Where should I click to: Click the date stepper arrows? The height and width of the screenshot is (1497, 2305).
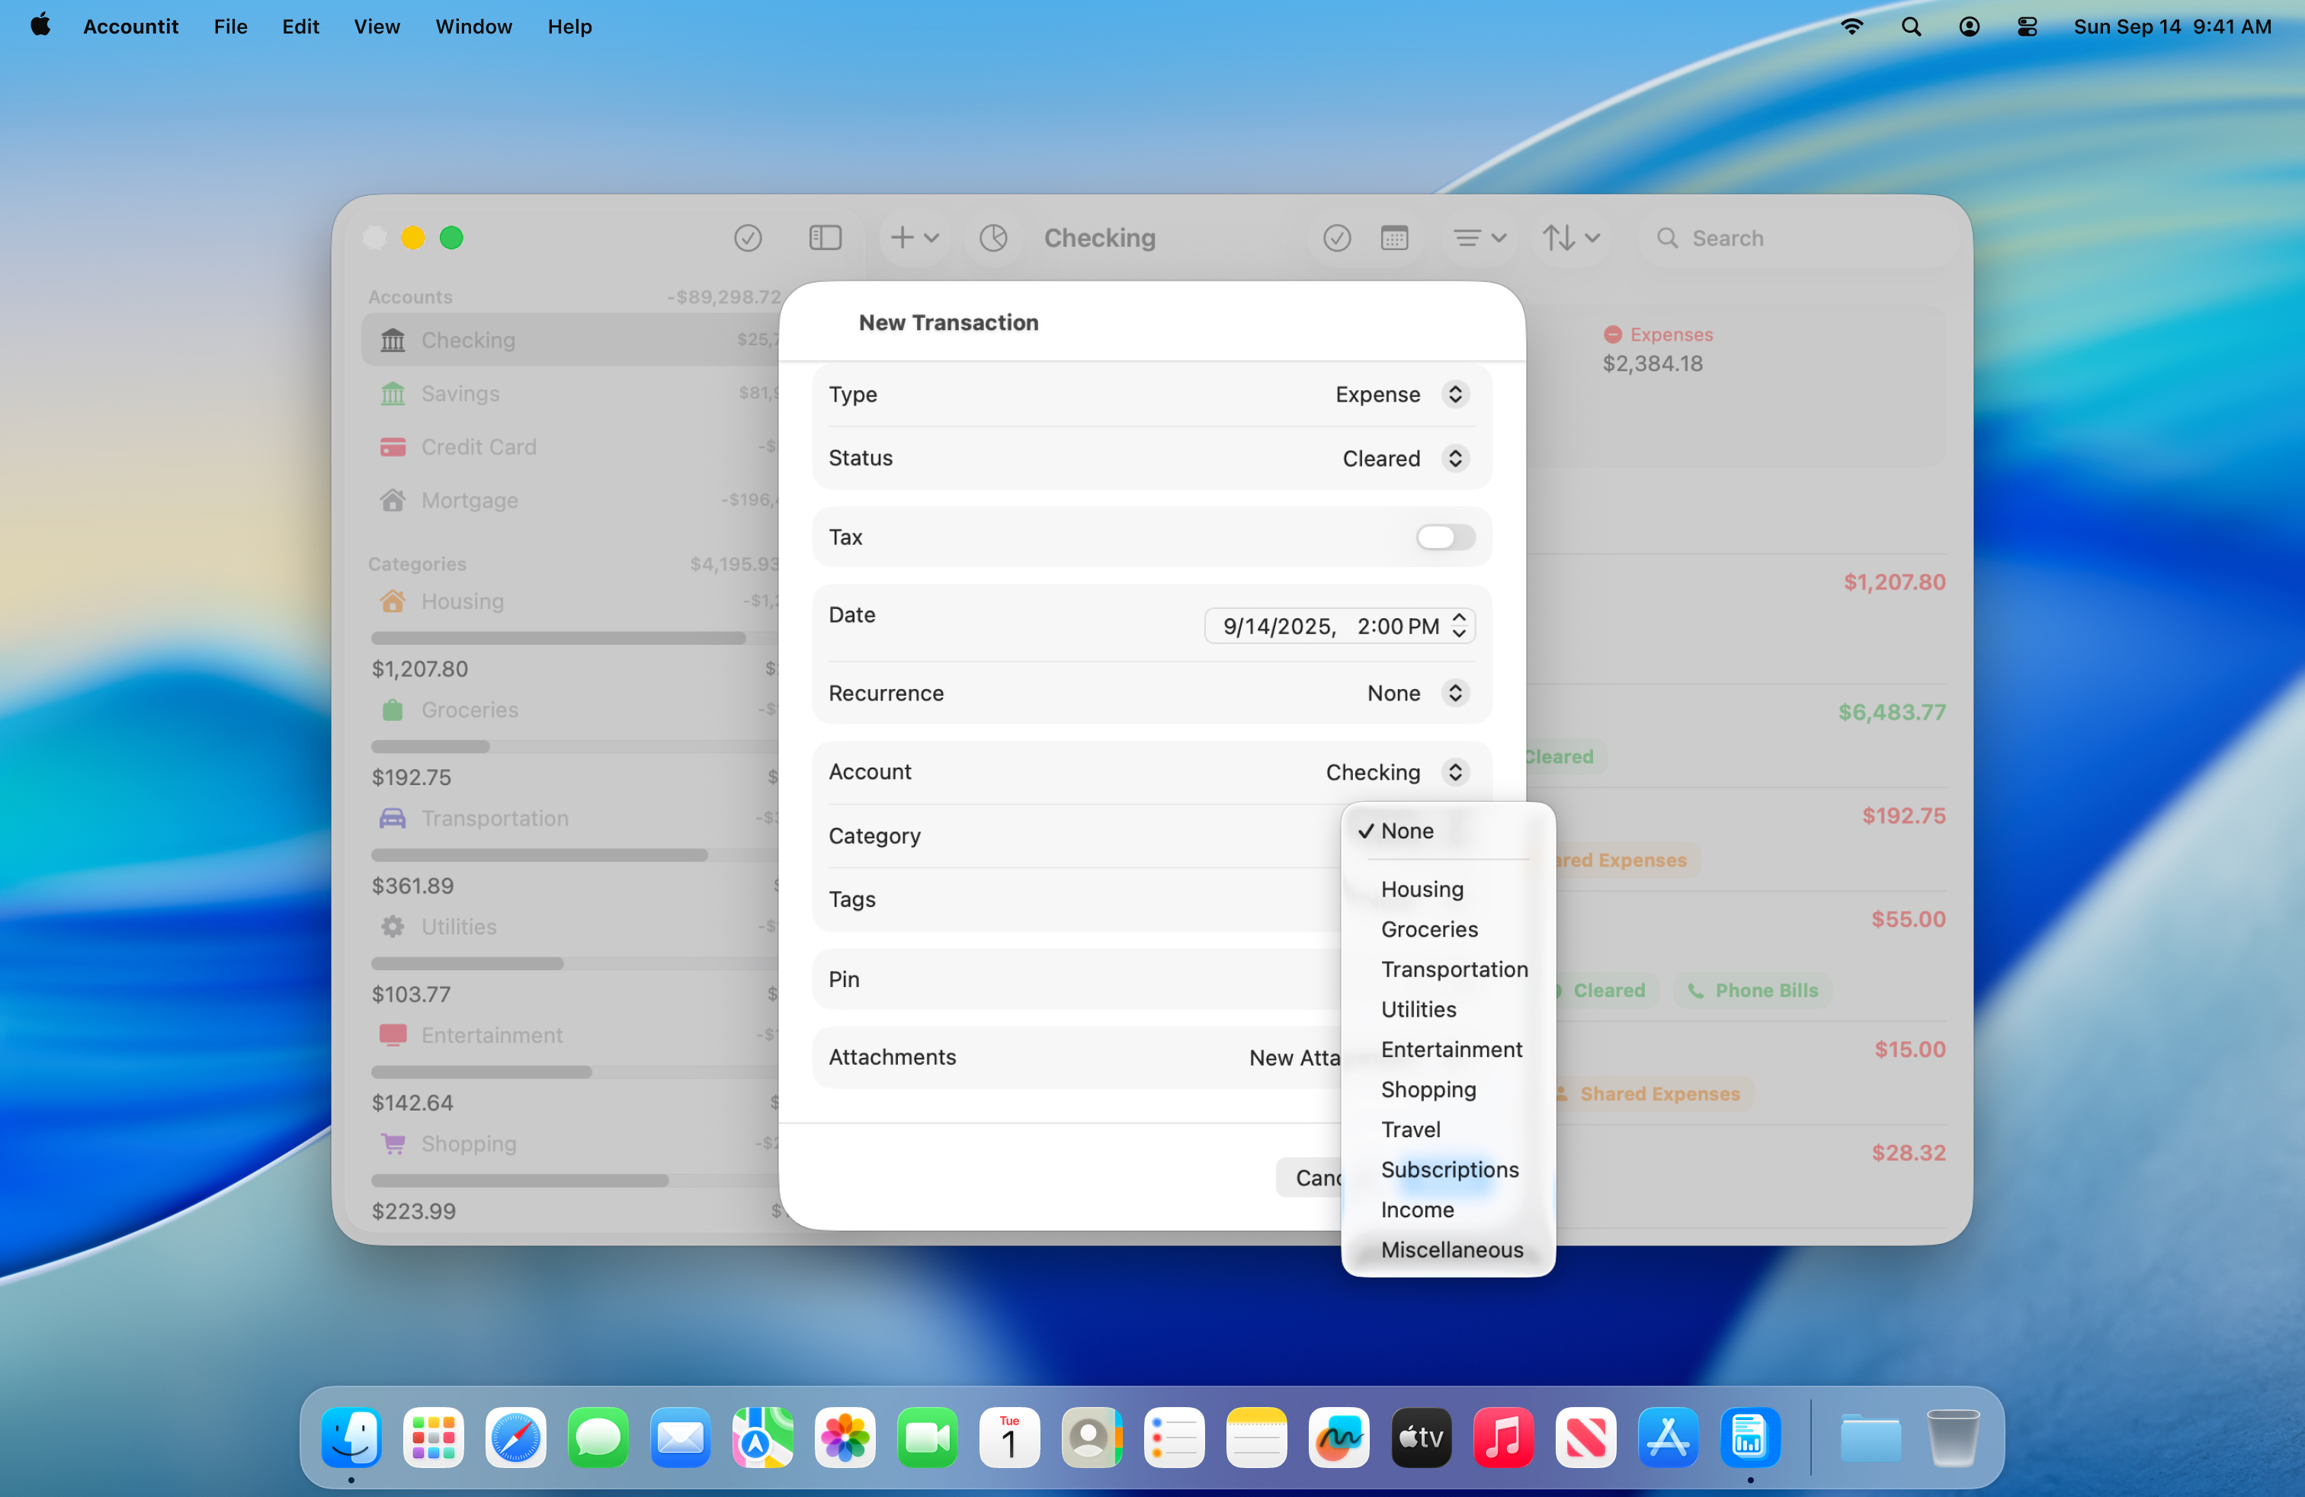point(1459,626)
